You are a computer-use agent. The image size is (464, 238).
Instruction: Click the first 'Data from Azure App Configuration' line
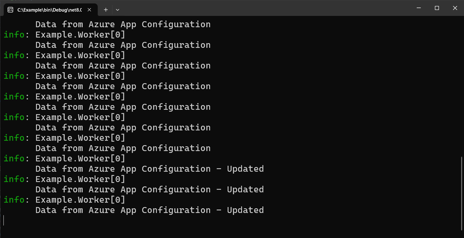(x=122, y=24)
